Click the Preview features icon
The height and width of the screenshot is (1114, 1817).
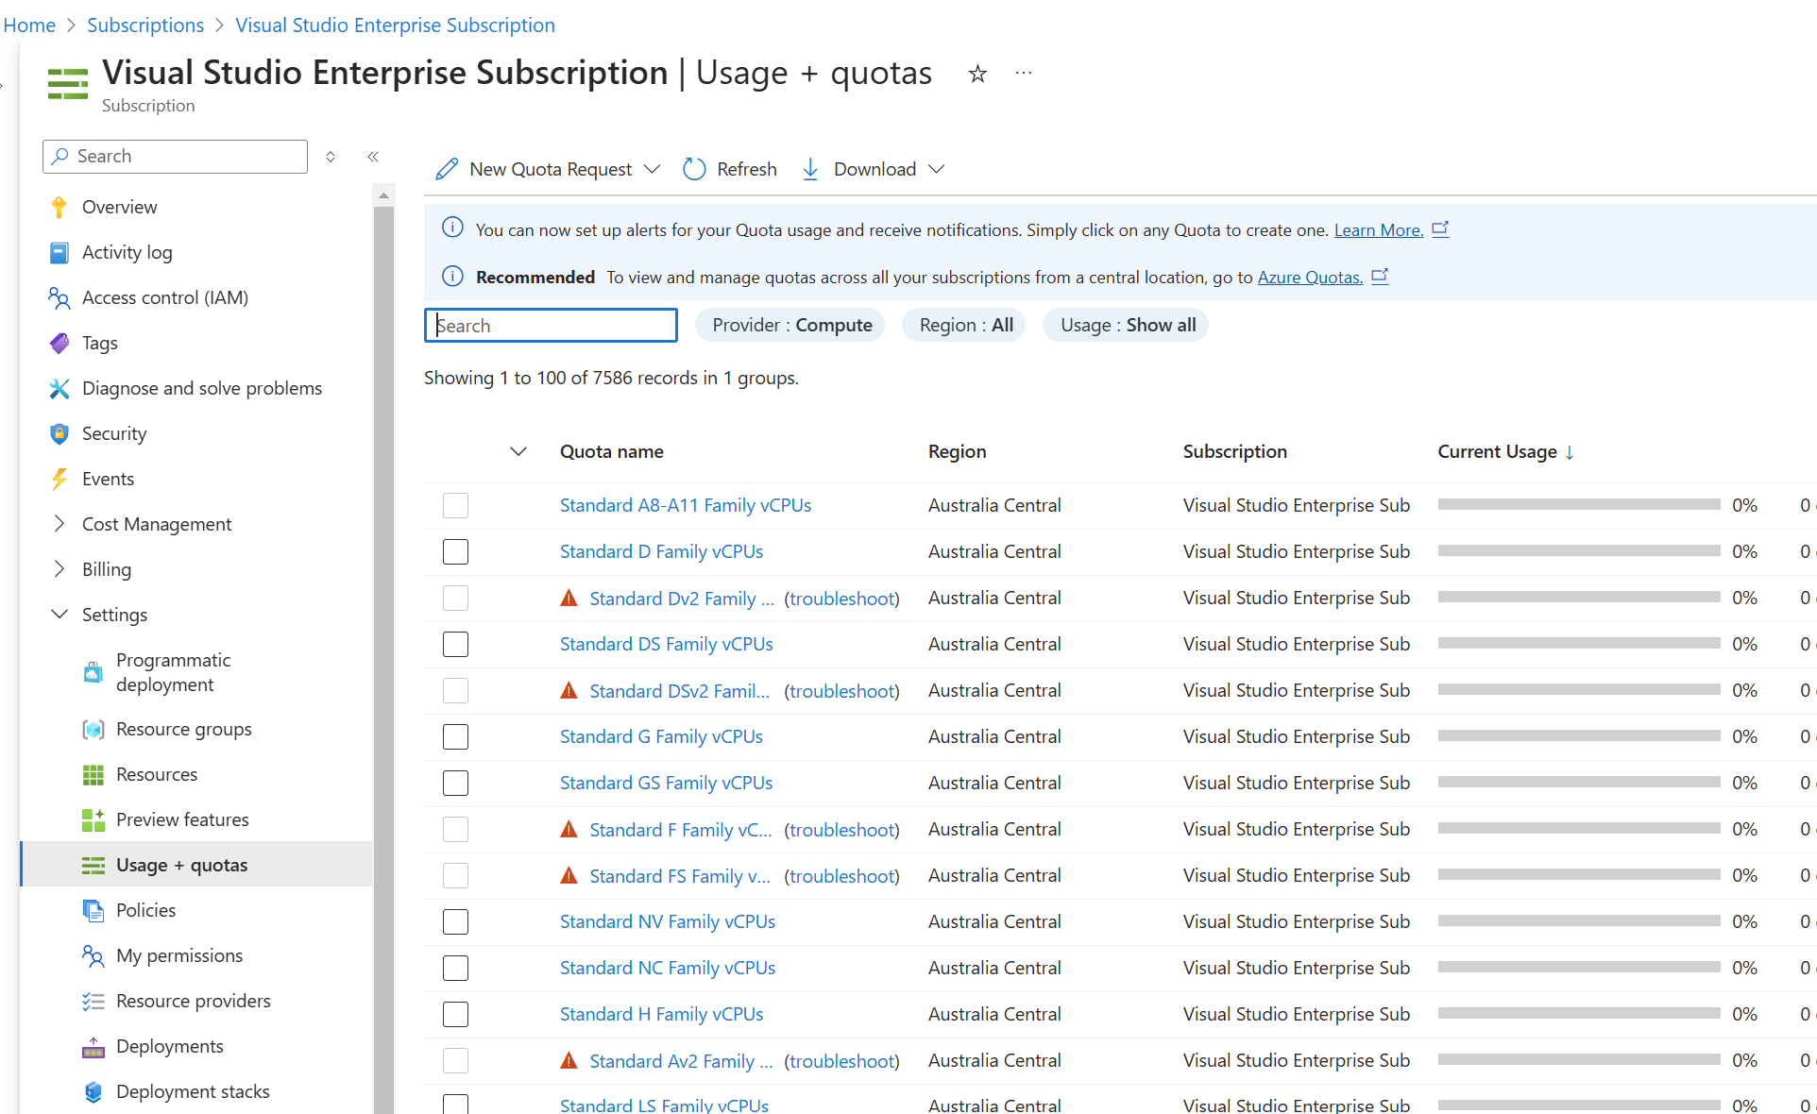point(93,819)
